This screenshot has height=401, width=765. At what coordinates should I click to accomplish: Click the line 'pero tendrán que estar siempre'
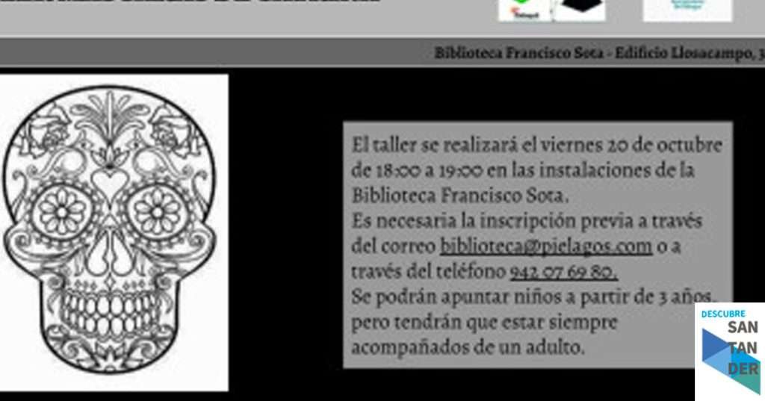click(484, 323)
